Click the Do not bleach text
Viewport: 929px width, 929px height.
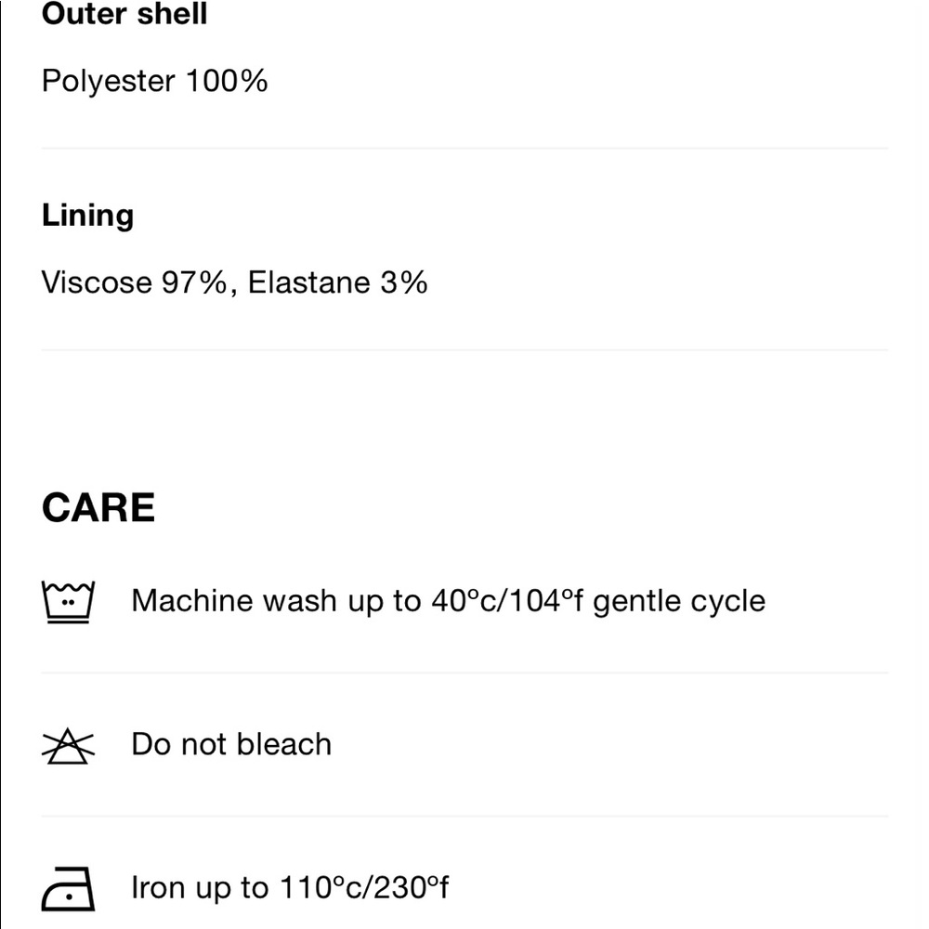(231, 744)
